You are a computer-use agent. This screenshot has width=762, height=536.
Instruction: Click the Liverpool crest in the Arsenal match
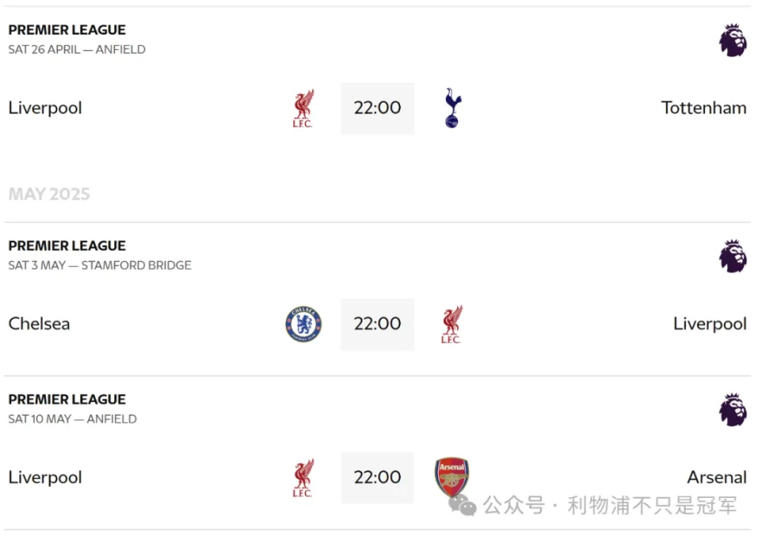[303, 478]
